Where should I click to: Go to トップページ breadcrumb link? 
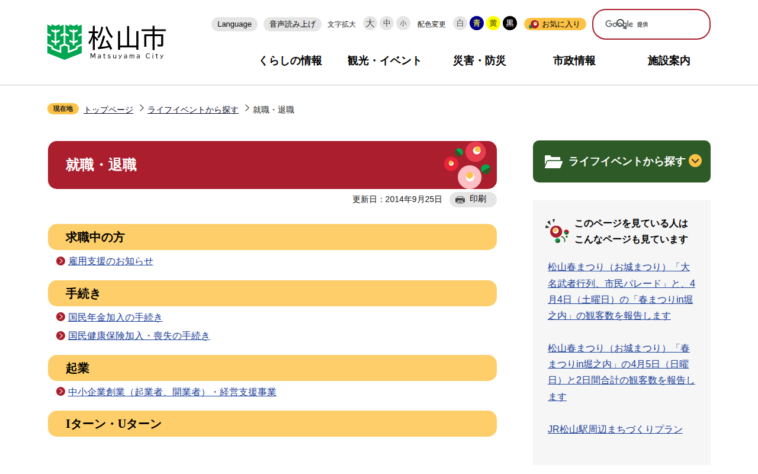click(x=108, y=110)
